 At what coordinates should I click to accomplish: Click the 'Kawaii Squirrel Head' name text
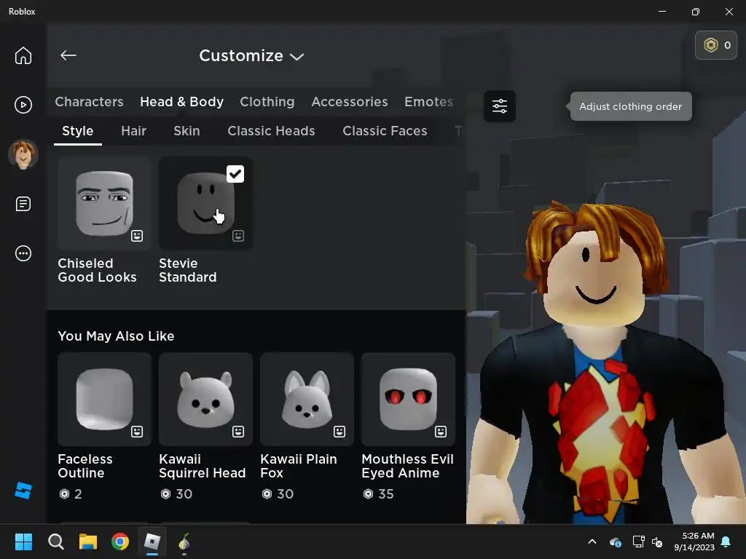[x=203, y=466]
